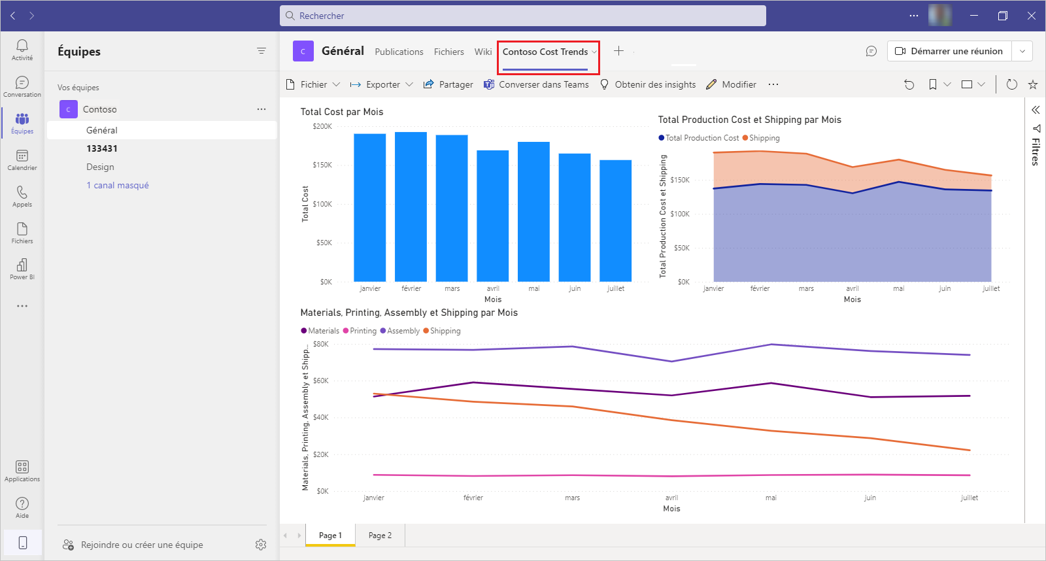Open the Wiki tab
1046x561 pixels.
[483, 52]
